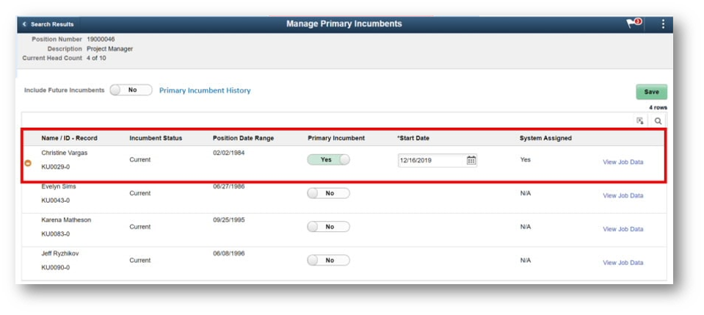Screen dimensions: 704x315
Task: Select the name Jeff Ryzhikov
Action: 59,253
